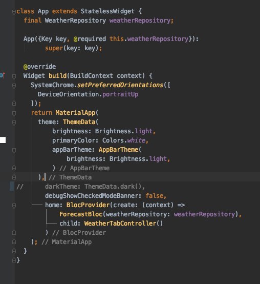Screen dimensions: 260x284
Task: Click the portraitUp enum value
Action: pos(120,94)
